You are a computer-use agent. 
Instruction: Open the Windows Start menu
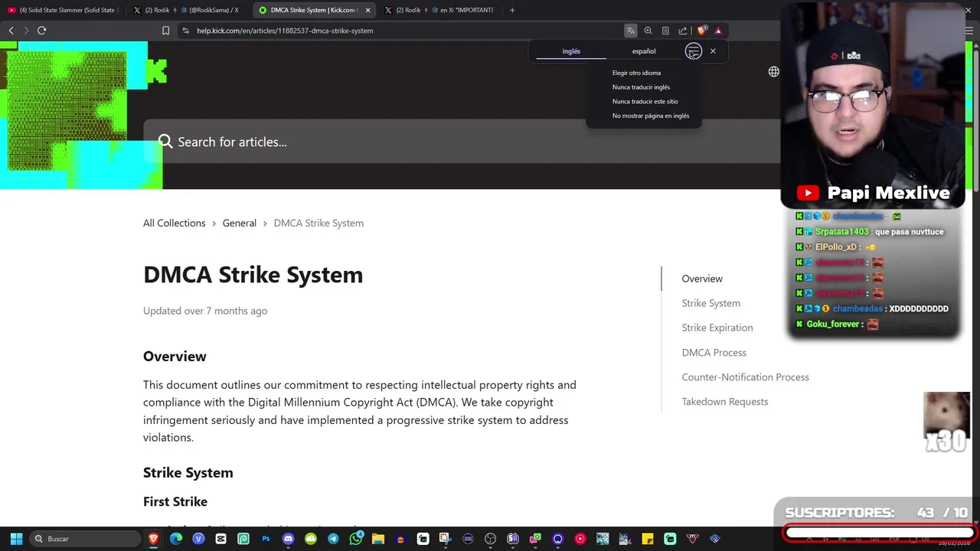coord(16,539)
